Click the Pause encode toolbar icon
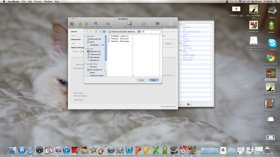 pos(86,24)
